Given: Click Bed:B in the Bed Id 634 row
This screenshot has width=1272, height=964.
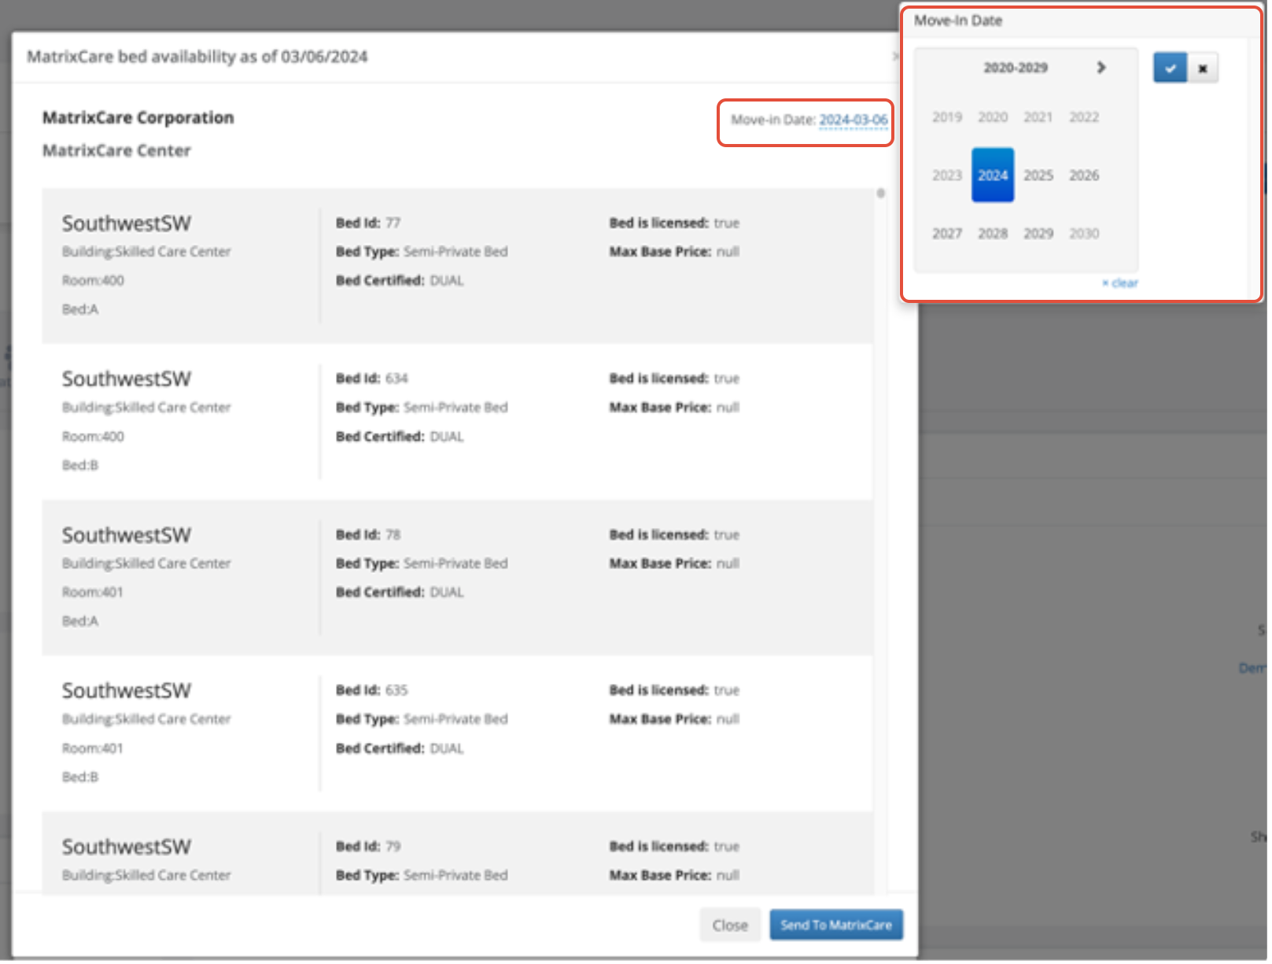Looking at the screenshot, I should point(80,467).
